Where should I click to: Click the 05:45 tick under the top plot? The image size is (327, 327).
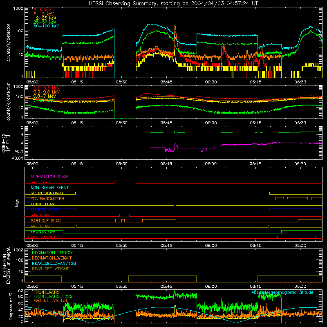[x=166, y=82]
